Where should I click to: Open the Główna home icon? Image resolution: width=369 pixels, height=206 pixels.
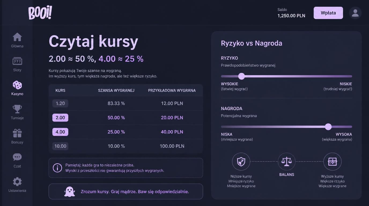click(x=17, y=37)
